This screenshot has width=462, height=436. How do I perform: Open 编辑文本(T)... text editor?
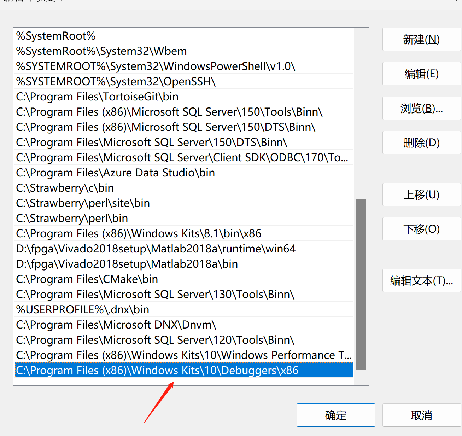tap(422, 280)
